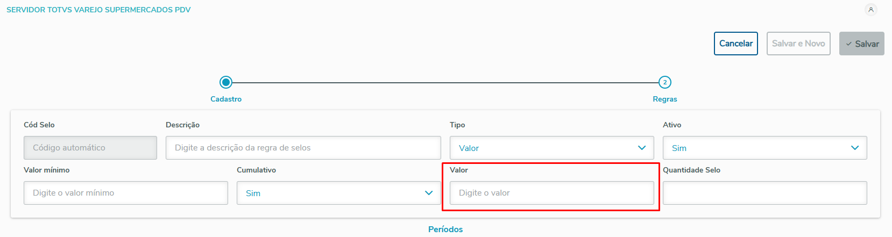
Task: Click the Salvar checkmark button
Action: 861,44
